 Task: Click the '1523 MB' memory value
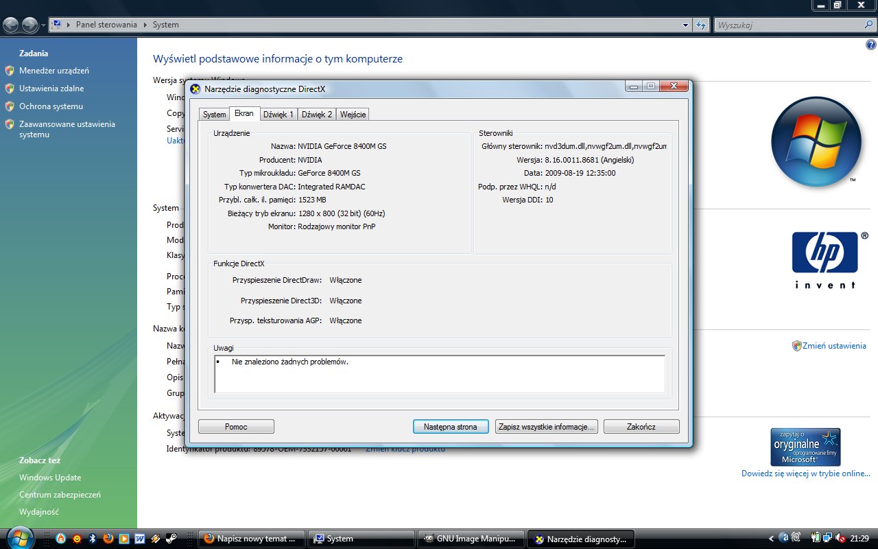click(312, 200)
